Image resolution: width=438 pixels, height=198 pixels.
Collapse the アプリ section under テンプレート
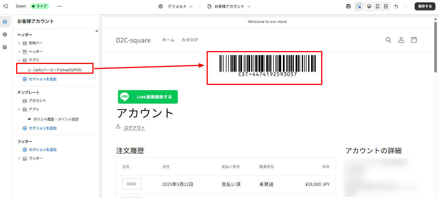(19, 109)
